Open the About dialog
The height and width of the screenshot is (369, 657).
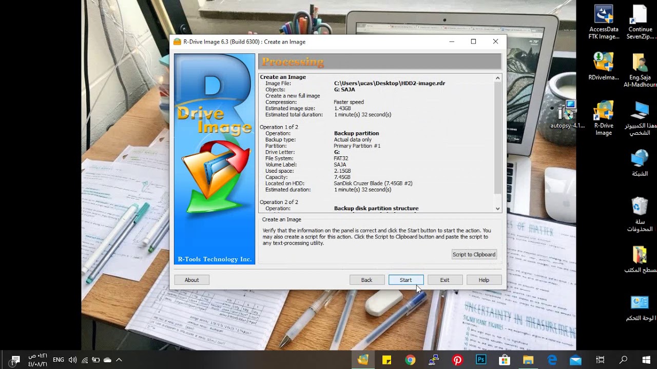coord(191,280)
